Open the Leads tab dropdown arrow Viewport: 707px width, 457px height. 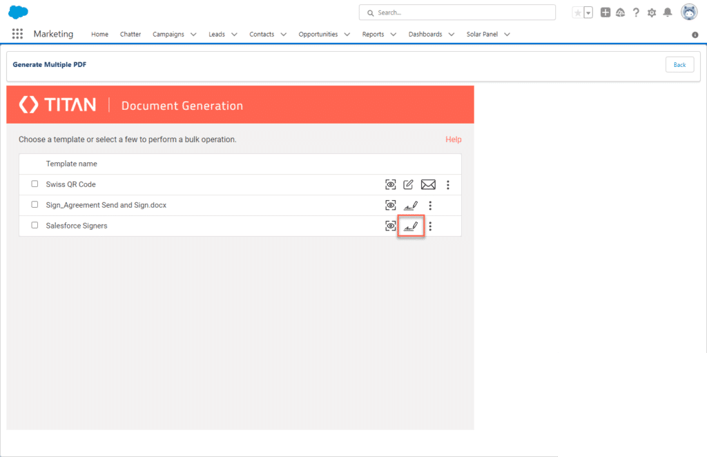pos(233,34)
